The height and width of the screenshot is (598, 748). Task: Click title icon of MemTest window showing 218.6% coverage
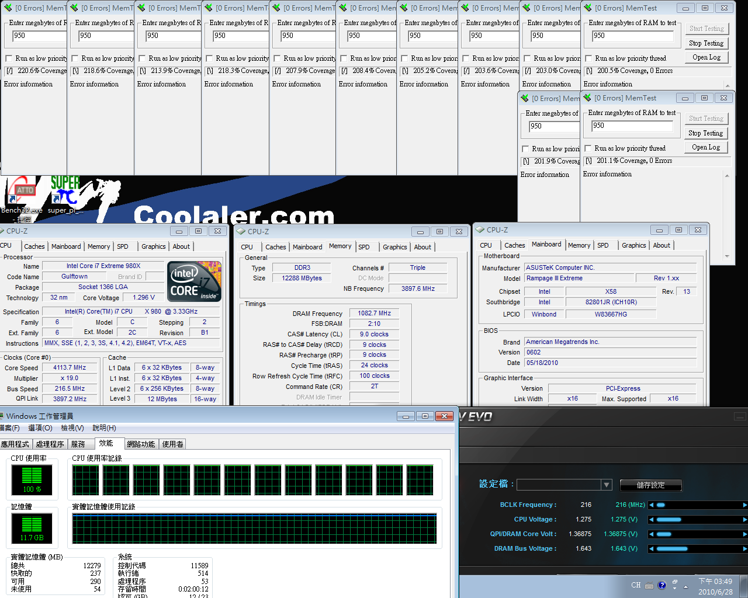[74, 8]
